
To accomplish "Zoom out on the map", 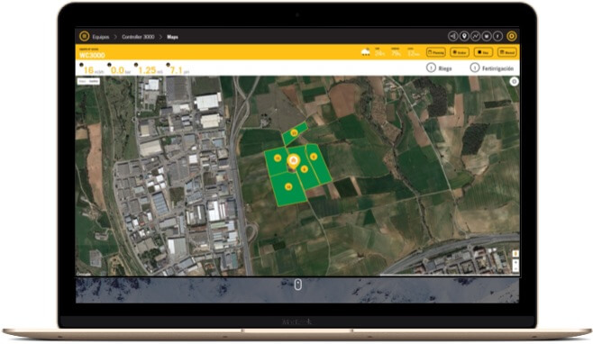I will 515,267.
